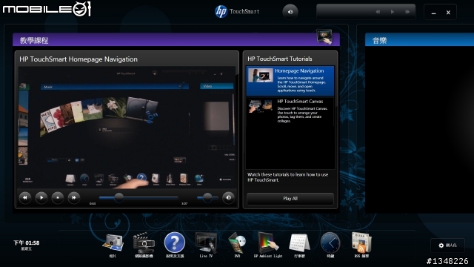Click the HP TouchSmart Homepage Navigation title

(79, 59)
